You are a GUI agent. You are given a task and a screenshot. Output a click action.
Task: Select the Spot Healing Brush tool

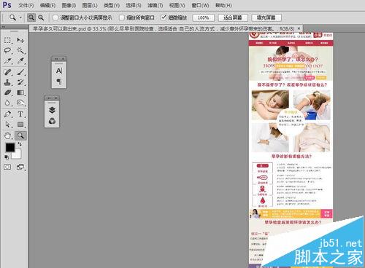pyautogui.click(x=7, y=72)
